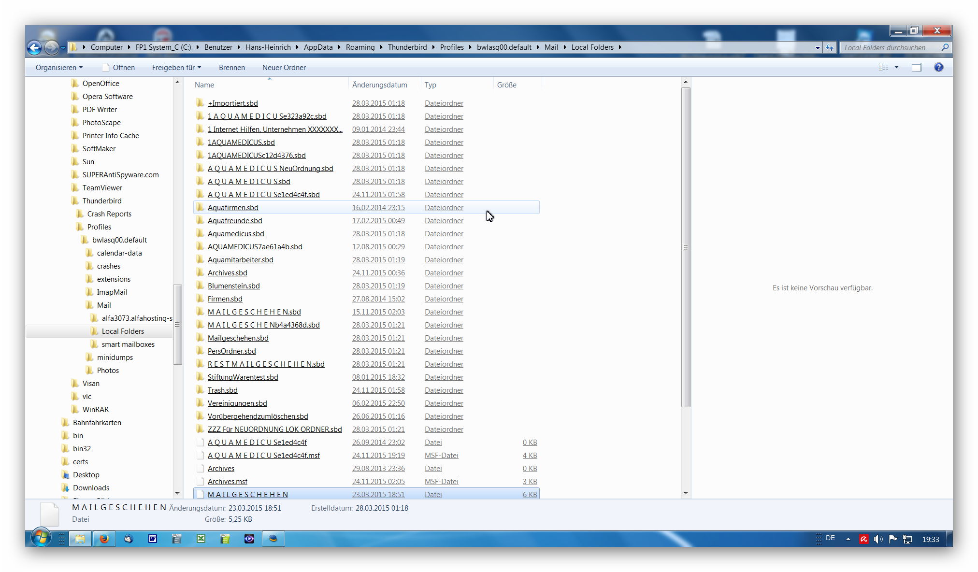
Task: Open the Organisieren dropdown menu
Action: [59, 67]
